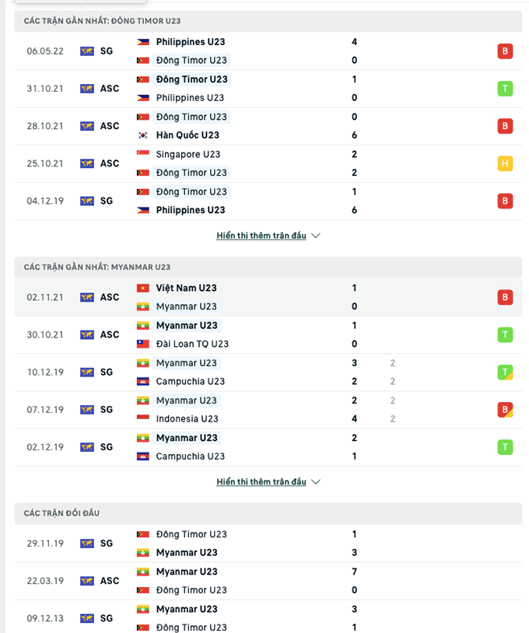The image size is (529, 633).
Task: Toggle the red B result badge
Action: click(x=505, y=51)
